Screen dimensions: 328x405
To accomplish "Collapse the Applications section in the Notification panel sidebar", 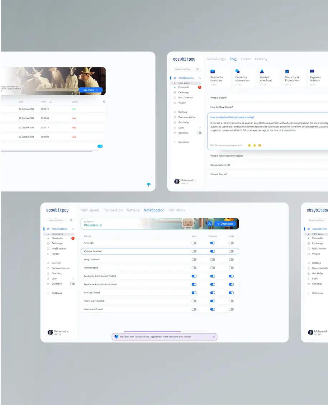I will [73, 229].
